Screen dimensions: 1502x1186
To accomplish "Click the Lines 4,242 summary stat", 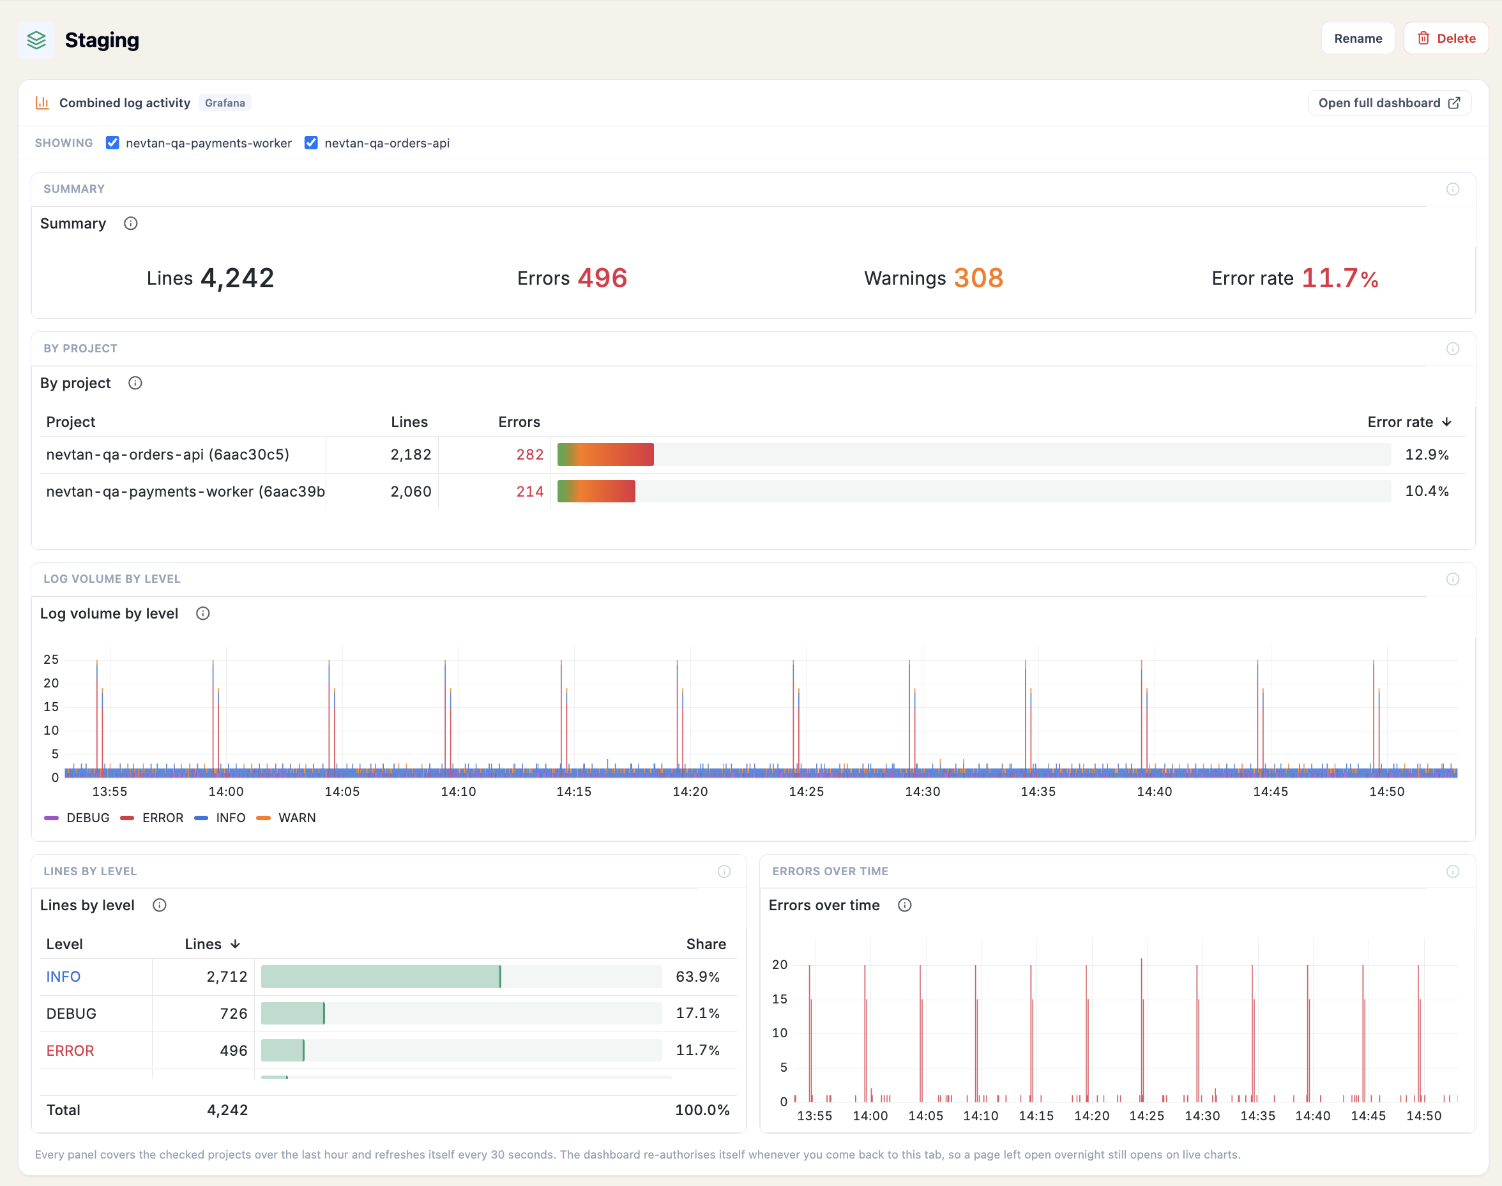I will coord(211,278).
